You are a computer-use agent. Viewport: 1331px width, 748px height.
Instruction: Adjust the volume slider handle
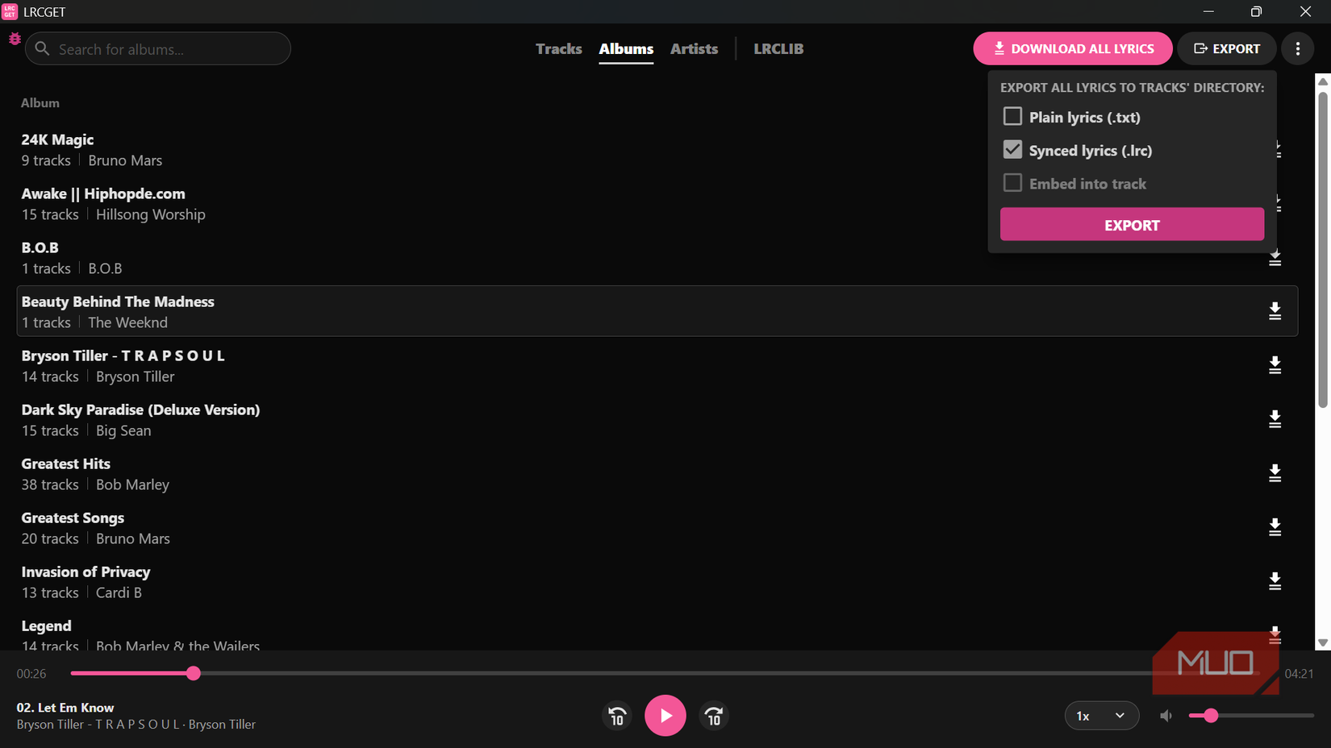1210,716
